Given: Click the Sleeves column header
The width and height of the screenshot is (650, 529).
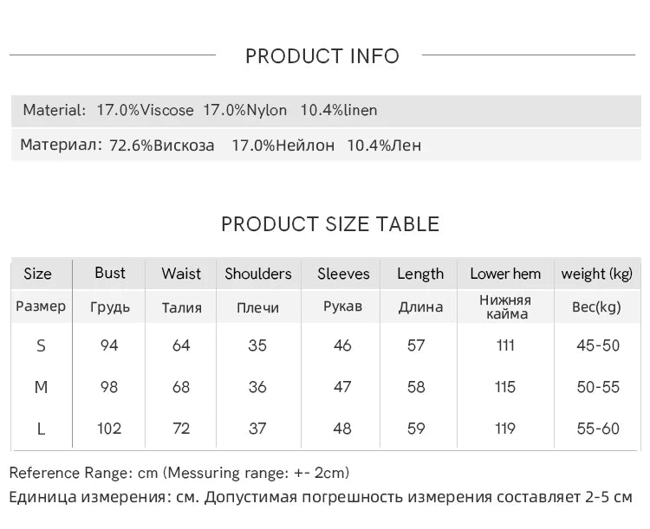Looking at the screenshot, I should click(x=343, y=274).
